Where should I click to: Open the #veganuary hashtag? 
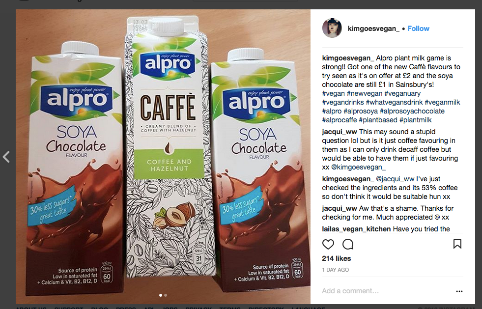[x=402, y=93]
